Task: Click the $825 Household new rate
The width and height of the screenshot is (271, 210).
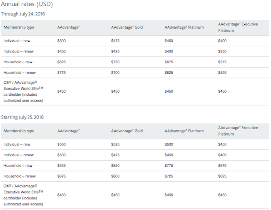Action: (62, 62)
